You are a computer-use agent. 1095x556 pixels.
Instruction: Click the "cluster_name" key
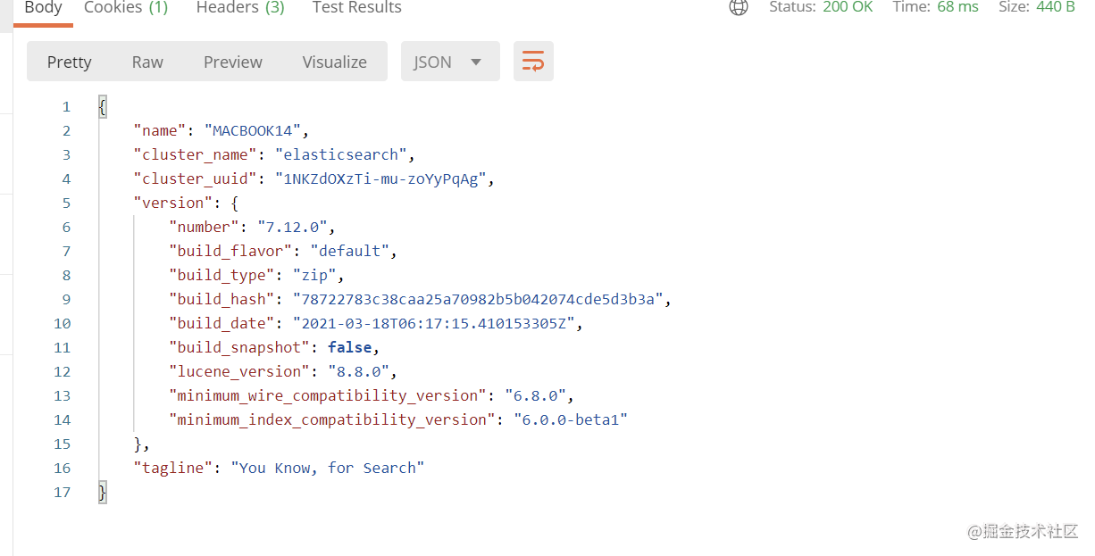196,154
